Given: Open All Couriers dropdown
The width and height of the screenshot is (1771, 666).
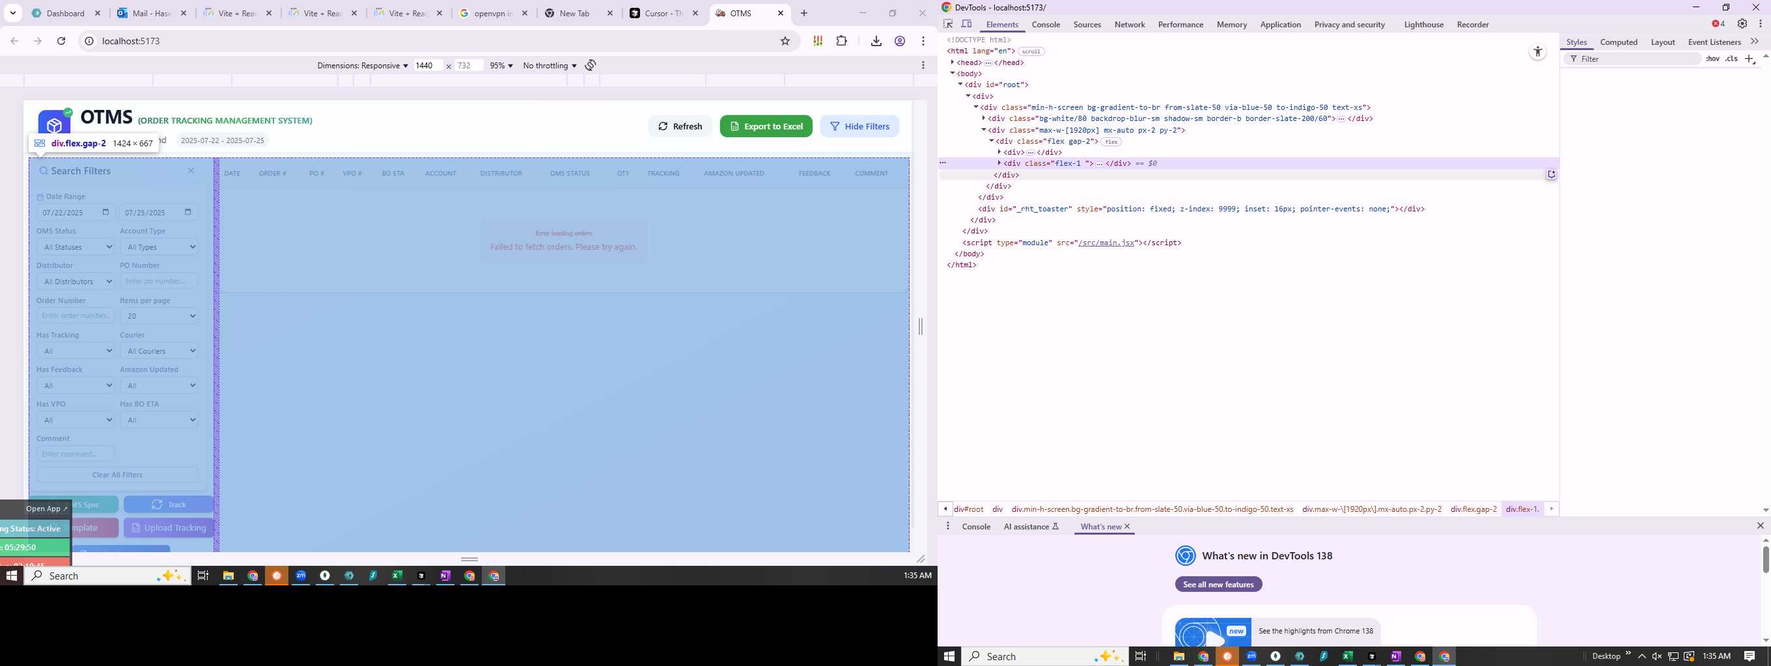Looking at the screenshot, I should pyautogui.click(x=160, y=351).
